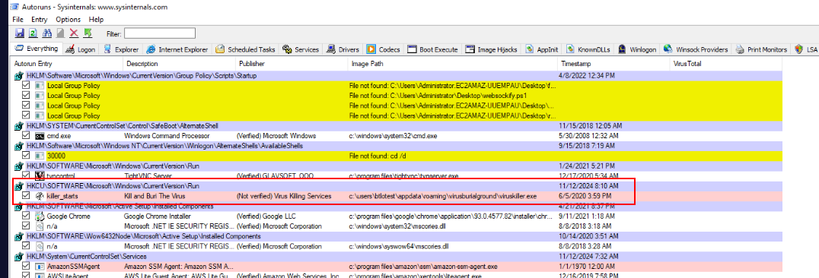819x278 pixels.
Task: Select the Wow6432Node Installed Components key row
Action: (x=397, y=235)
